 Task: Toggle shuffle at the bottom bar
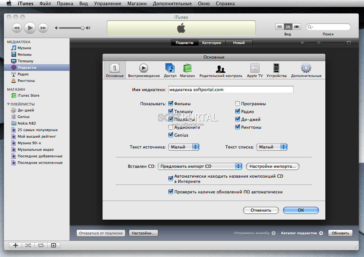[28, 246]
